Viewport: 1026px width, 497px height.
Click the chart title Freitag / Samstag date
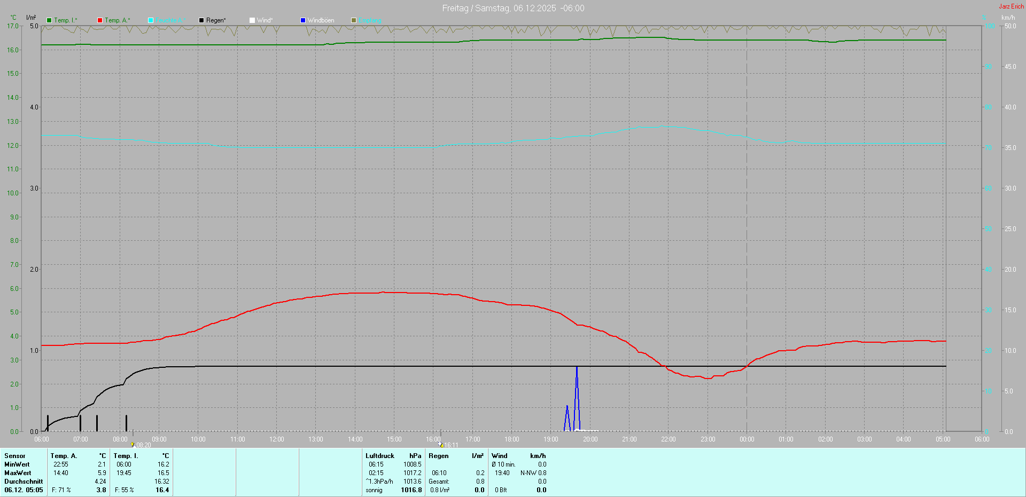coord(513,9)
